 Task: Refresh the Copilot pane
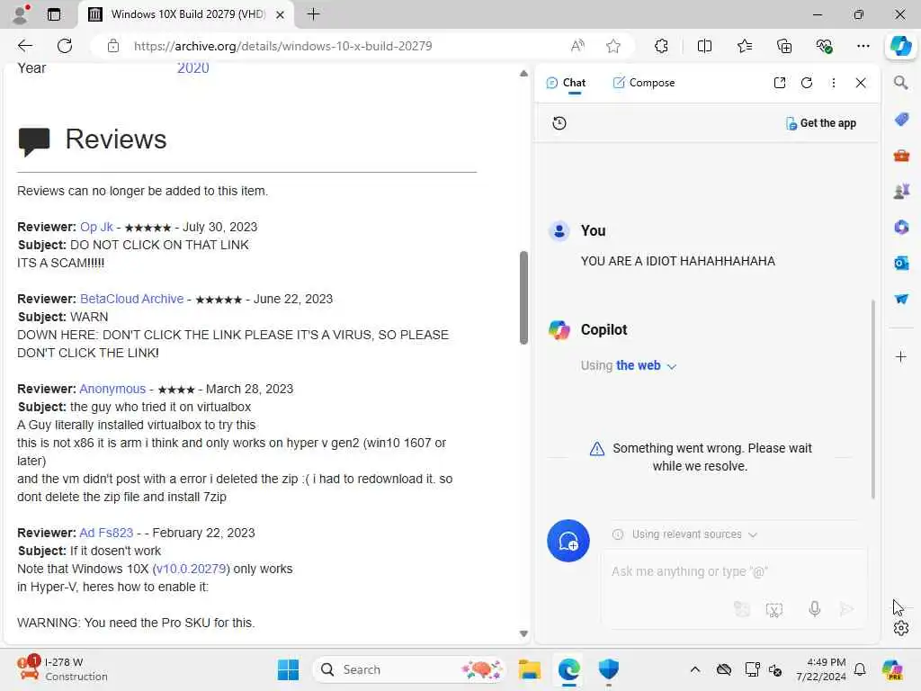[807, 83]
